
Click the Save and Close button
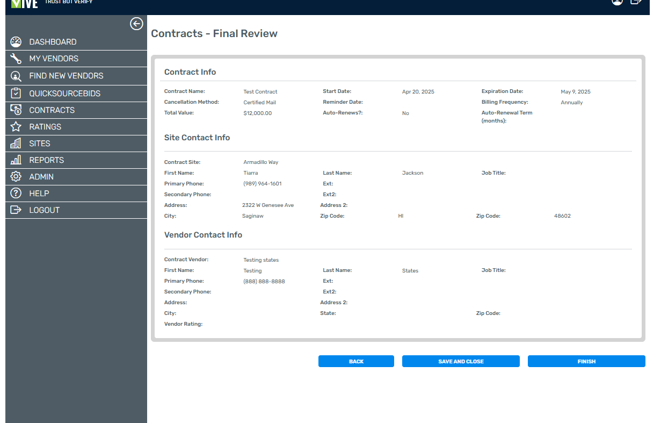(x=461, y=361)
